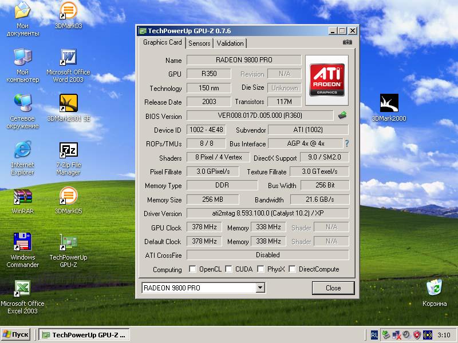Viewport: 458px width, 343px height.
Task: Click the Pixel Fillrate value 3.0 GPixel/s
Action: 213,171
